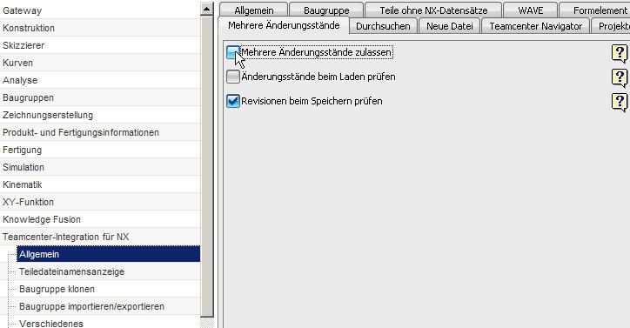This screenshot has height=328, width=630.
Task: Check Änderungsstände beim Laden prüfen
Action: pyautogui.click(x=233, y=77)
